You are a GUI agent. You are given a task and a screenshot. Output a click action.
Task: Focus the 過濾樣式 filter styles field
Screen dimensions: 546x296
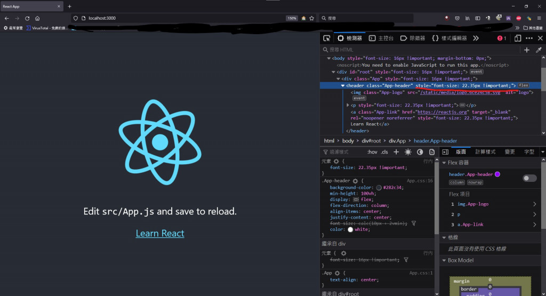(343, 152)
